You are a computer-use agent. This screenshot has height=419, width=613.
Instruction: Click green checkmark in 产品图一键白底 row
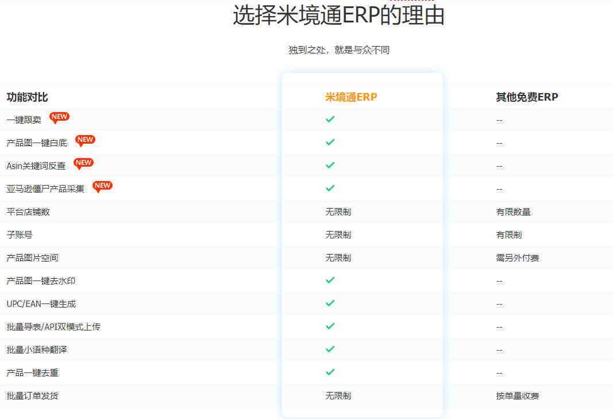pyautogui.click(x=330, y=142)
